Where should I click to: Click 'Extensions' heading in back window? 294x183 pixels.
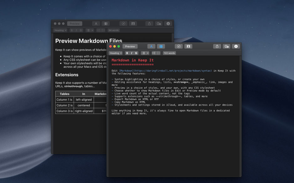(x=67, y=75)
